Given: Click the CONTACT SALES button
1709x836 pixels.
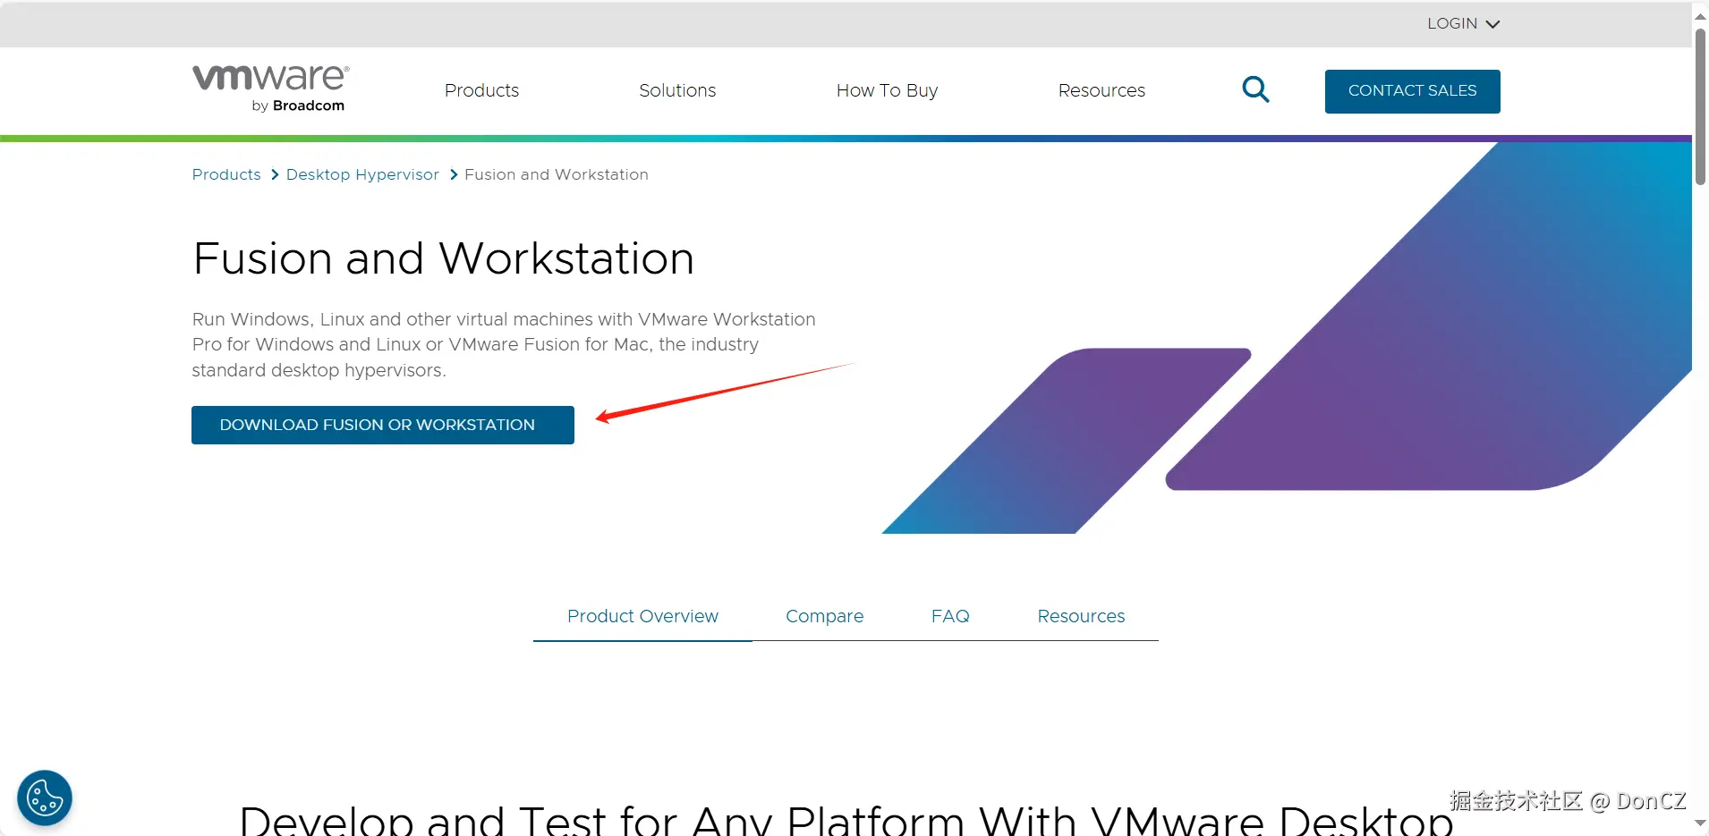Looking at the screenshot, I should pyautogui.click(x=1412, y=91).
